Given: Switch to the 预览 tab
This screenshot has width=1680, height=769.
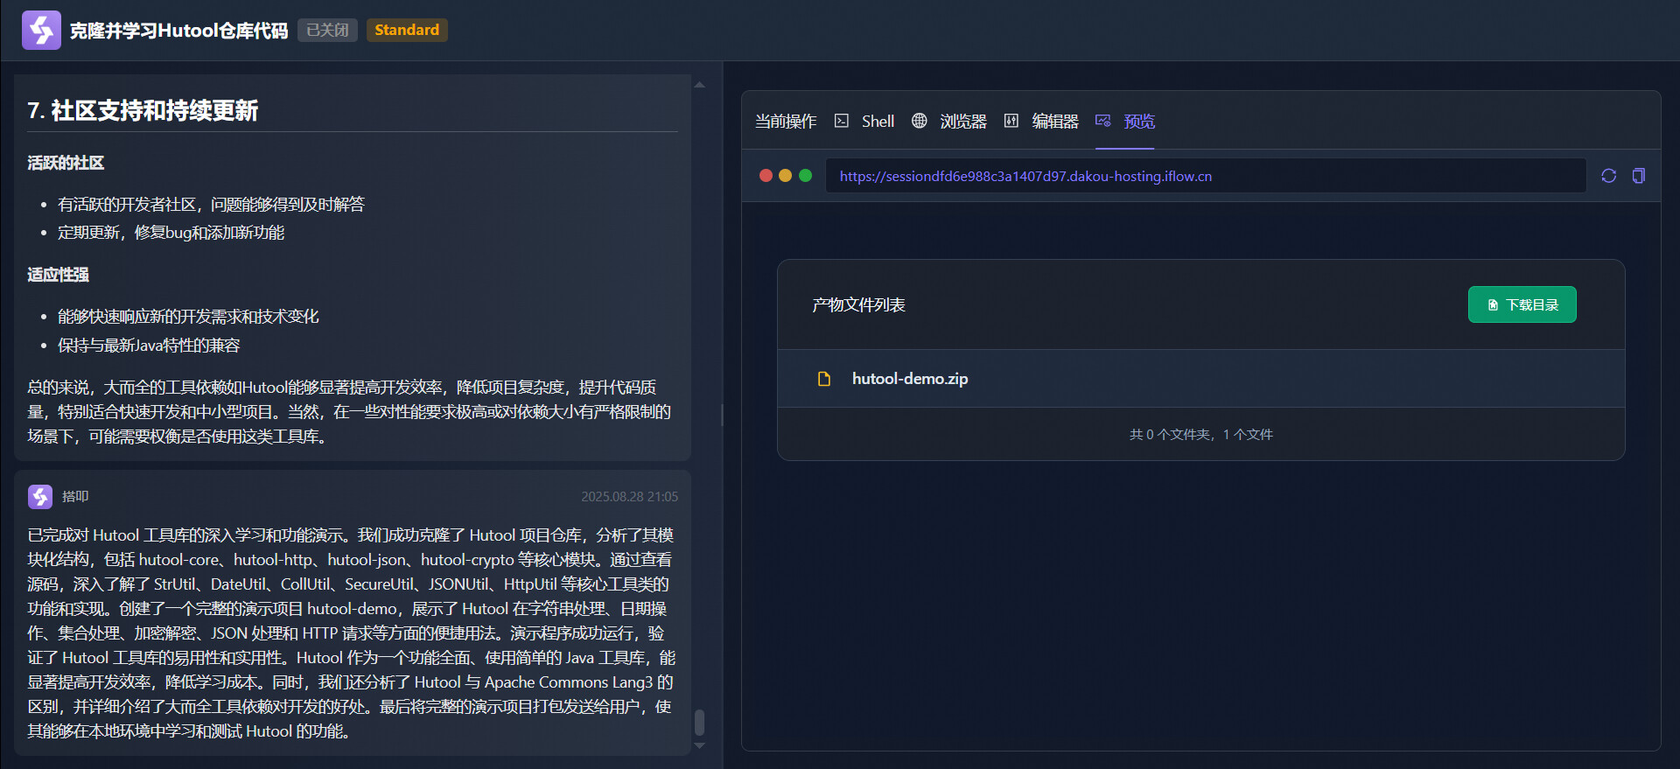Looking at the screenshot, I should pos(1125,122).
